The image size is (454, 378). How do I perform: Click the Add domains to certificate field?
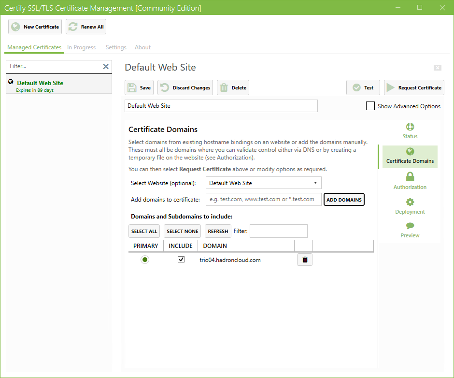coord(264,200)
